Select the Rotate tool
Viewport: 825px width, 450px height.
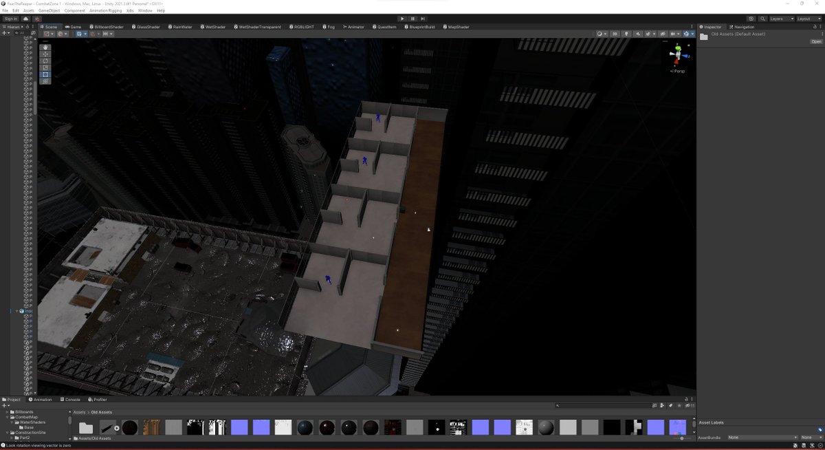(45, 61)
